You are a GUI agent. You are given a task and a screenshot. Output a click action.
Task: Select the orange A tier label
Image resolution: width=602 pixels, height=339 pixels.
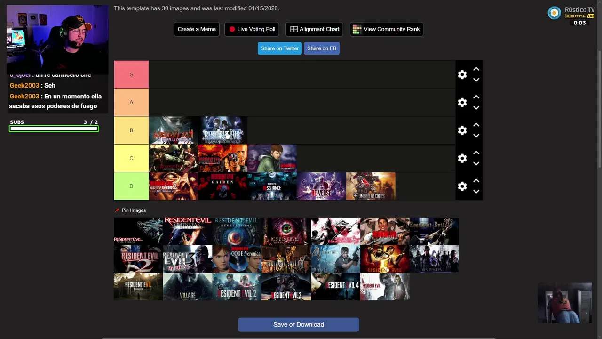(131, 102)
